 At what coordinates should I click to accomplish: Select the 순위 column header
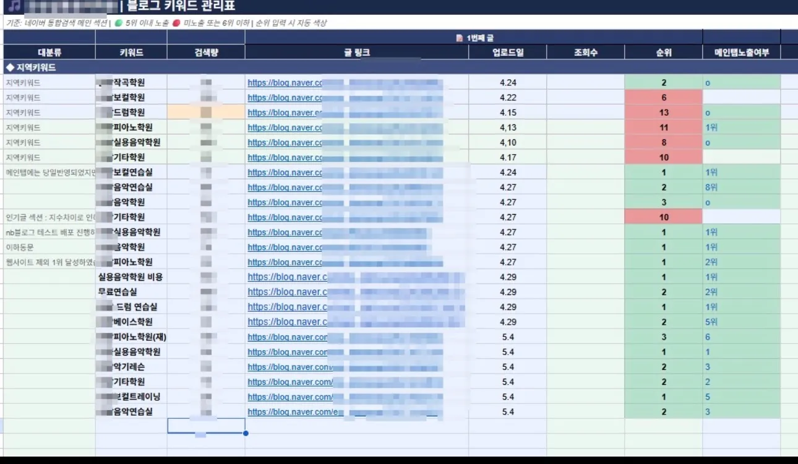(x=664, y=53)
